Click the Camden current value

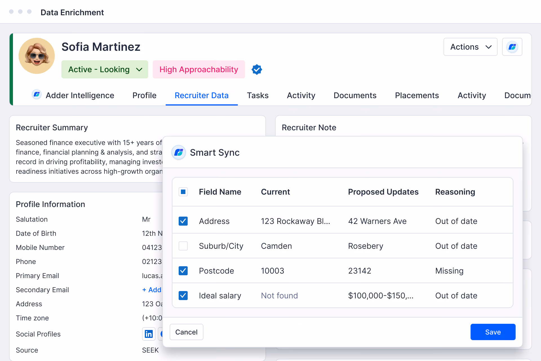276,246
